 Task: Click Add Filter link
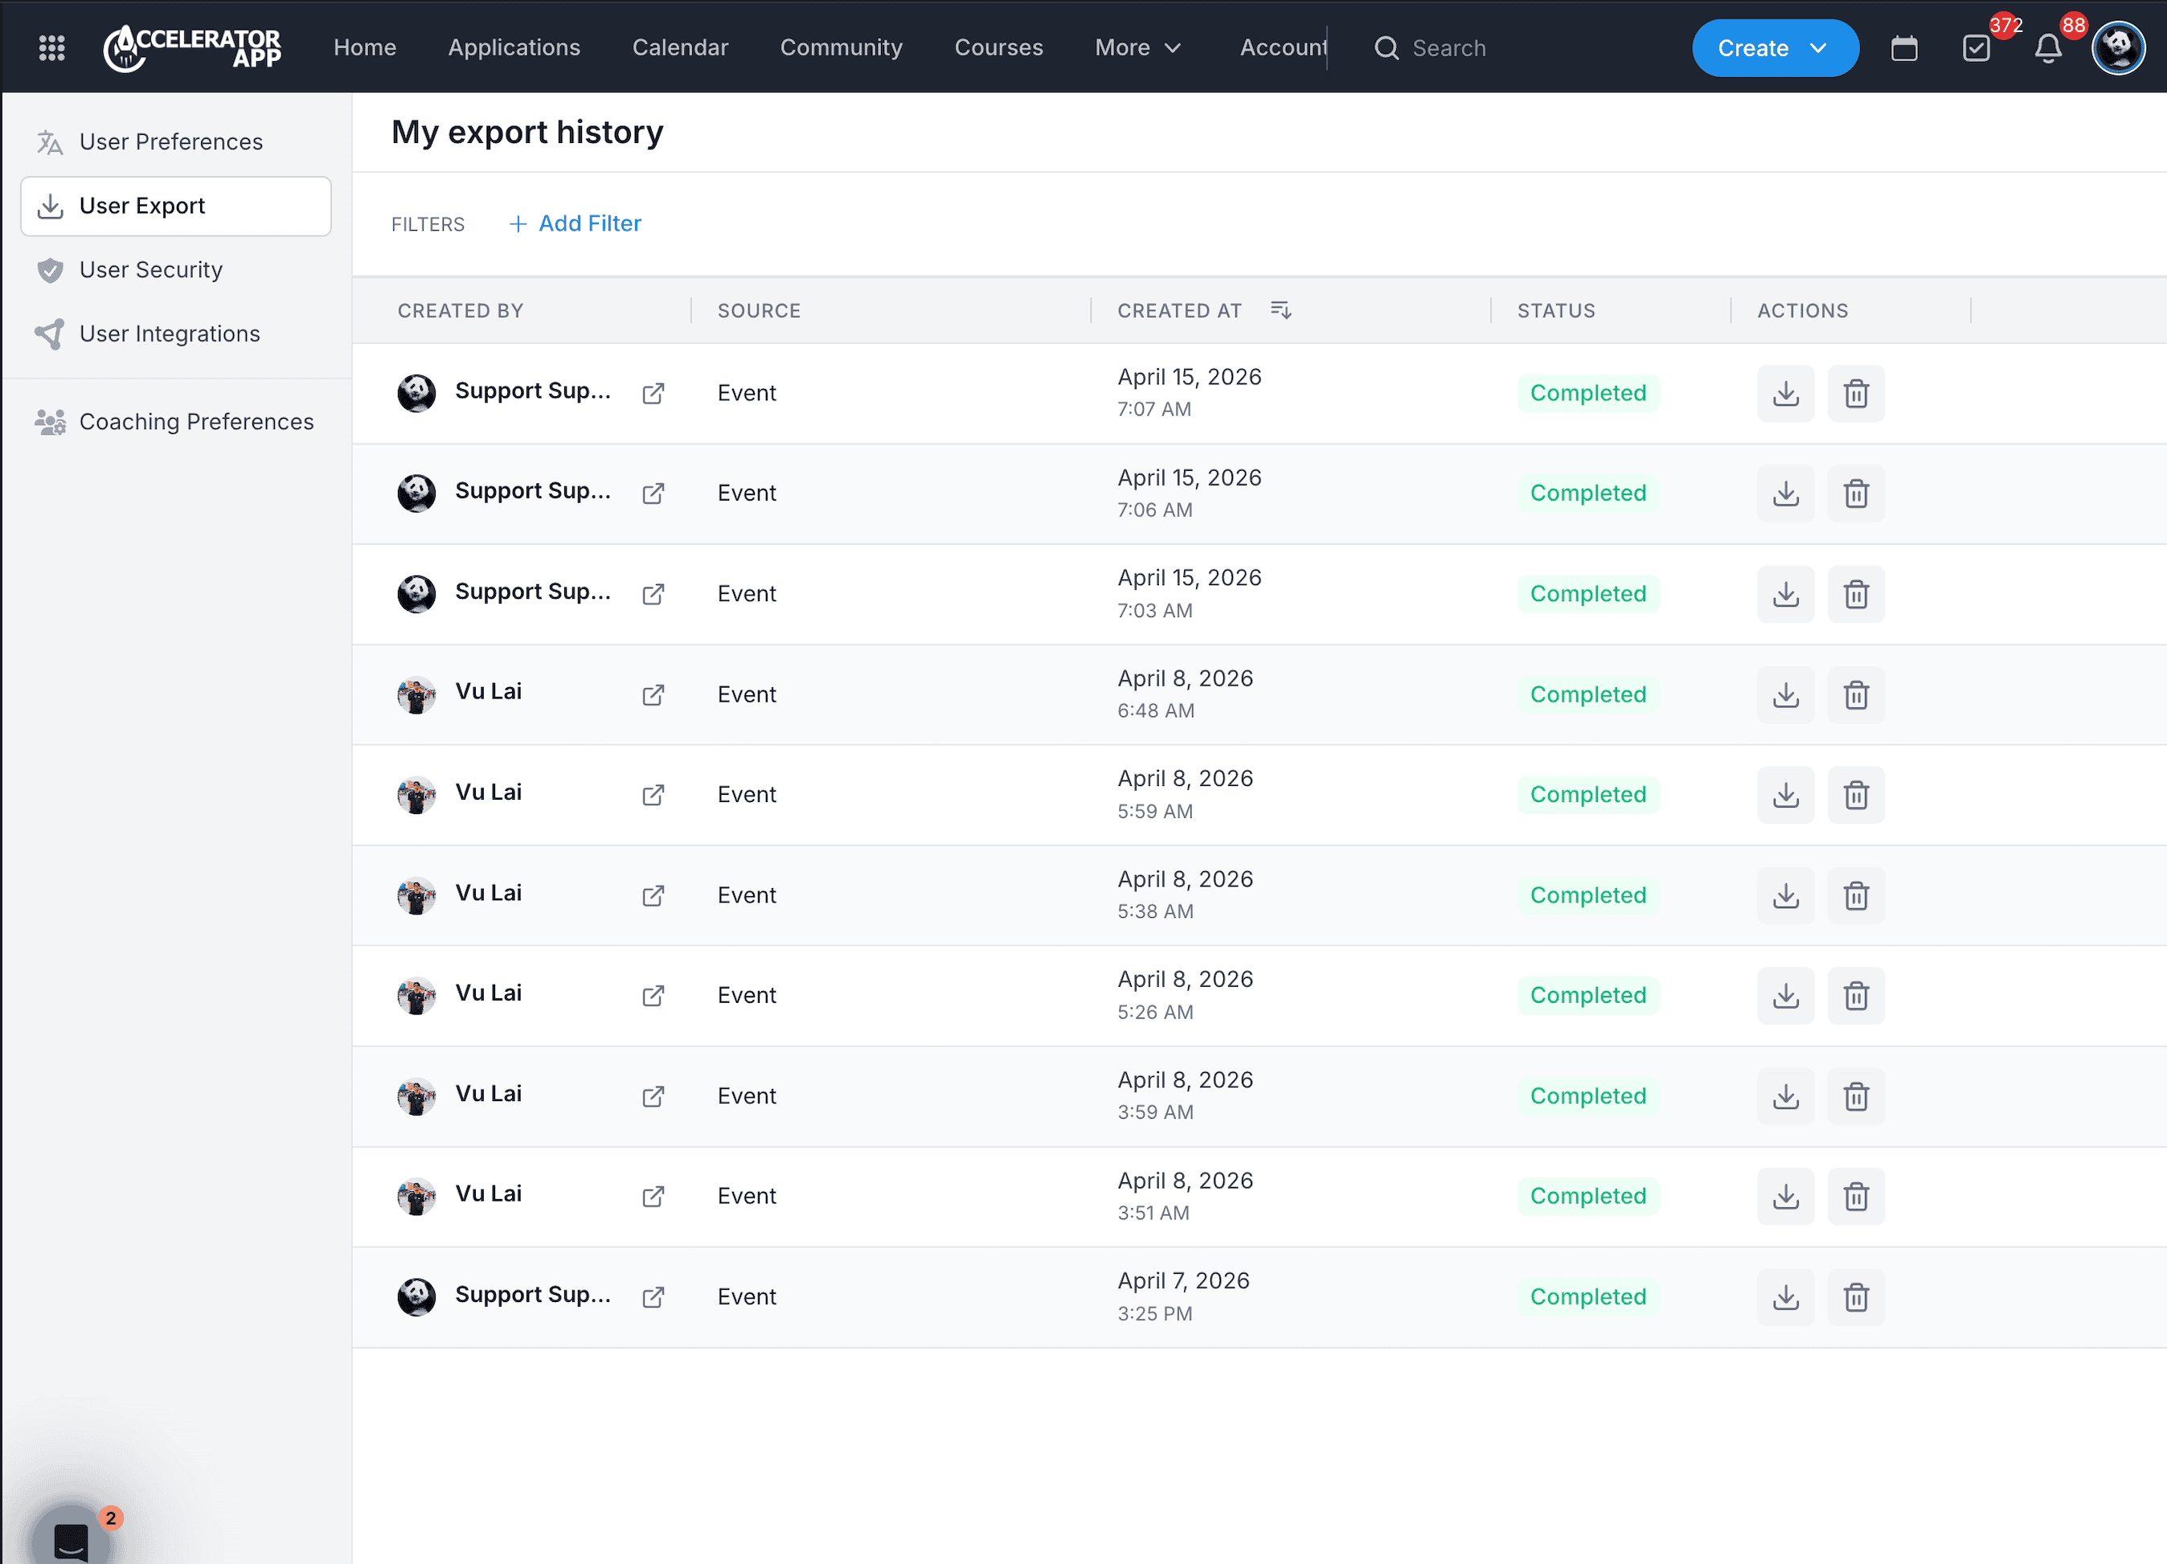pos(576,223)
